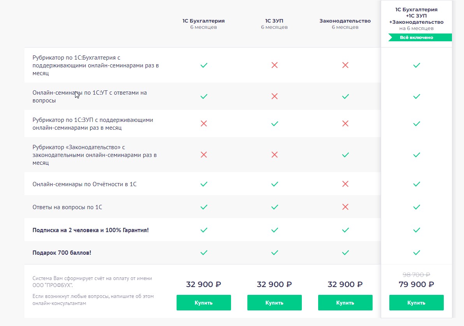Buy the Законодательство 6-month plan
464x326 pixels.
[345, 303]
